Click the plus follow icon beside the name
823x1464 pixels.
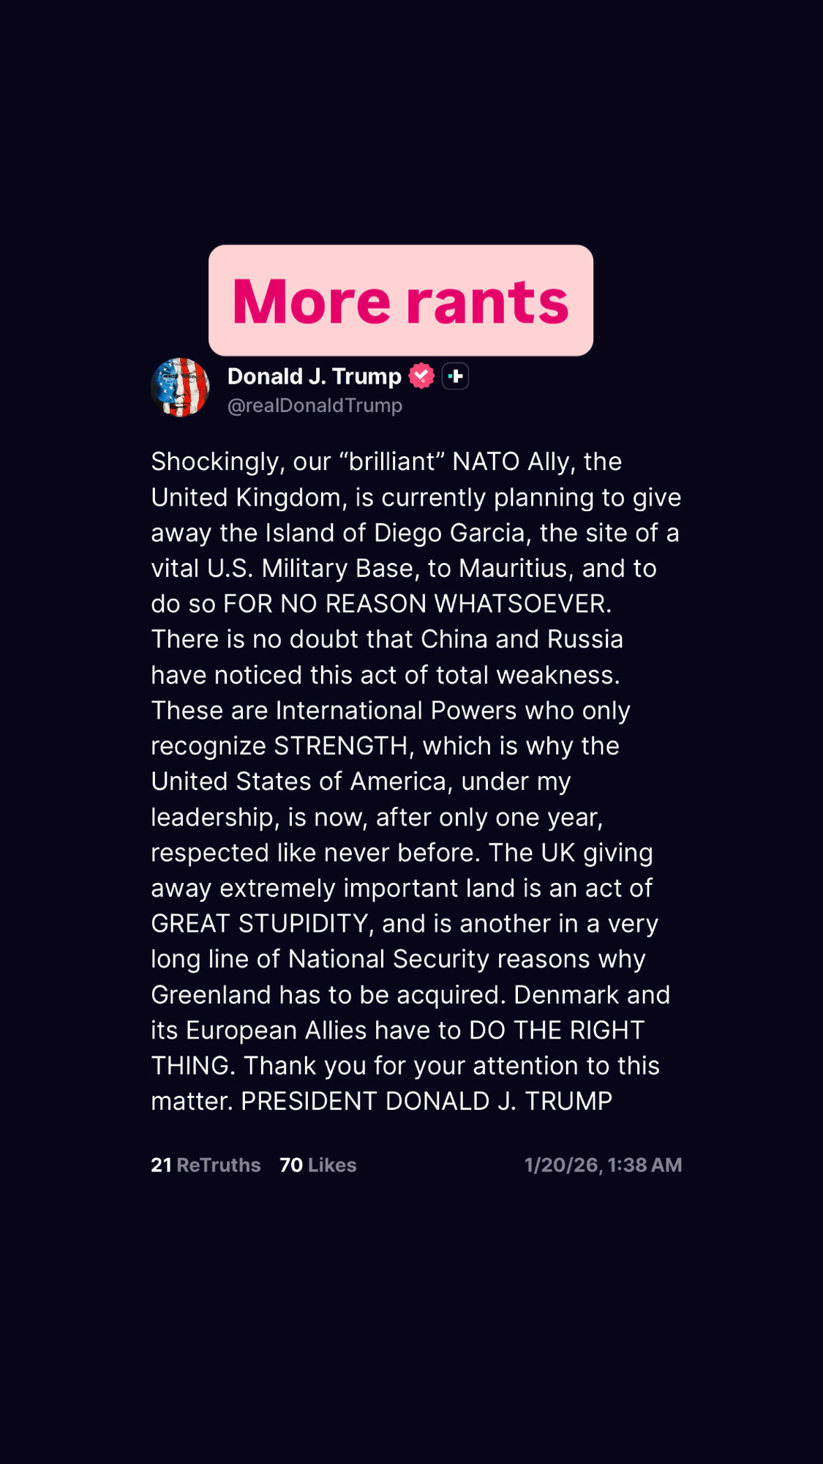click(455, 376)
